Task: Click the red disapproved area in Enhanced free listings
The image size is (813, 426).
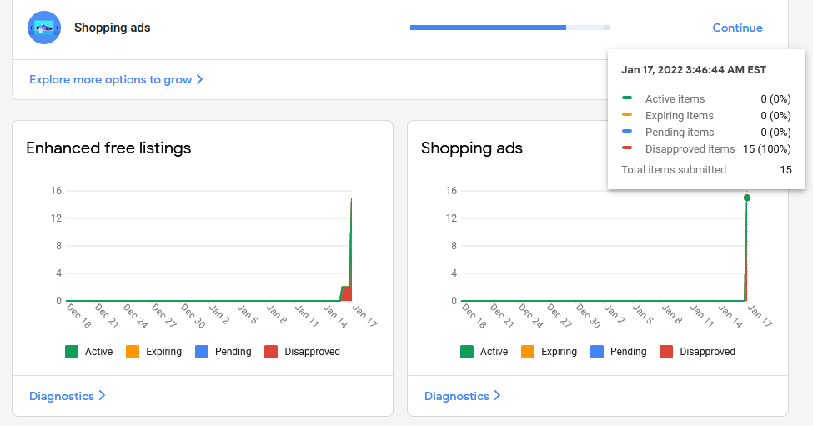Action: pyautogui.click(x=346, y=294)
